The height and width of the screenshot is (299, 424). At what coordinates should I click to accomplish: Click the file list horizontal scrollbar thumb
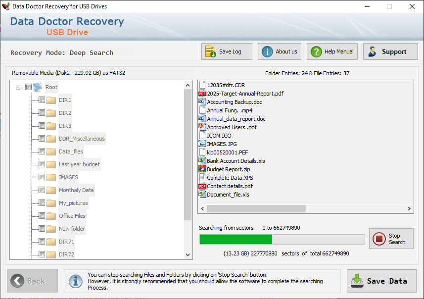click(256, 208)
